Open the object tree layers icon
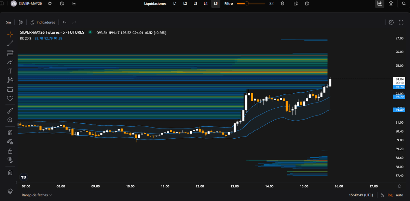The image size is (410, 201). pyautogui.click(x=10, y=191)
